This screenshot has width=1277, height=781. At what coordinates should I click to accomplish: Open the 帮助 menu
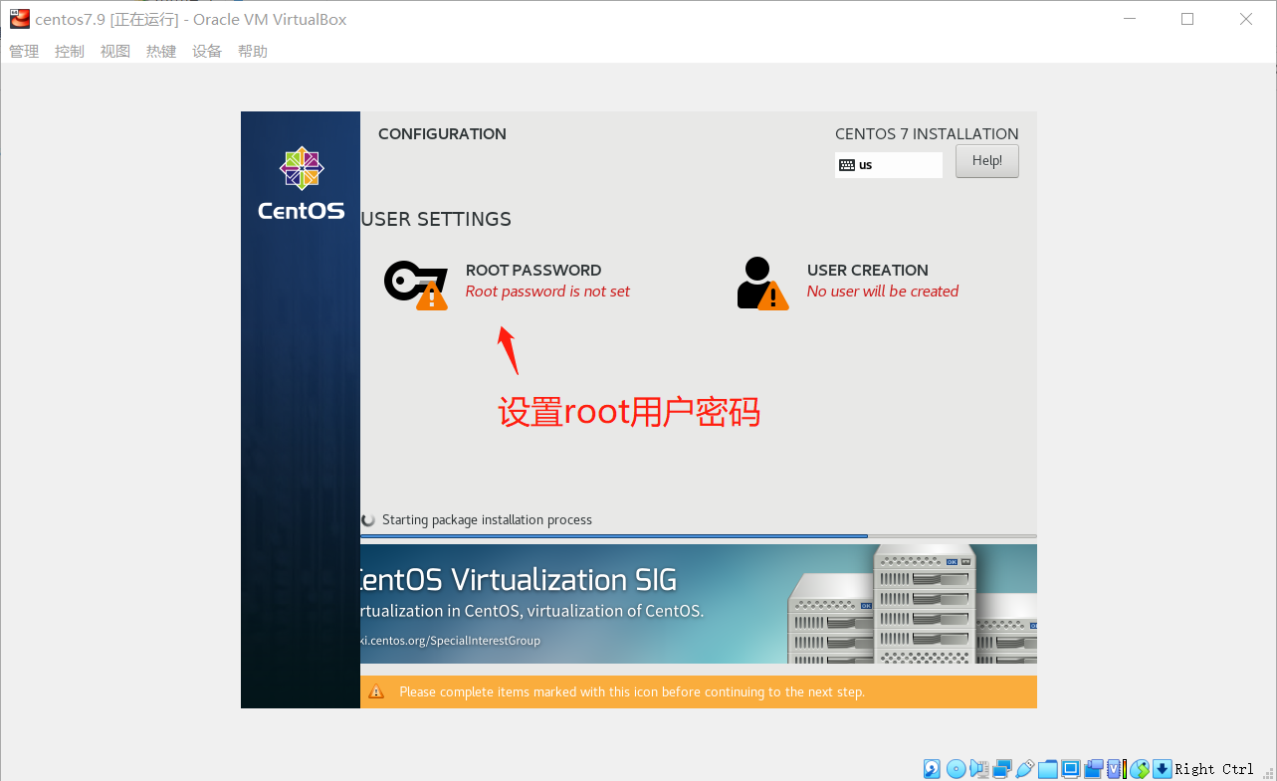coord(253,52)
